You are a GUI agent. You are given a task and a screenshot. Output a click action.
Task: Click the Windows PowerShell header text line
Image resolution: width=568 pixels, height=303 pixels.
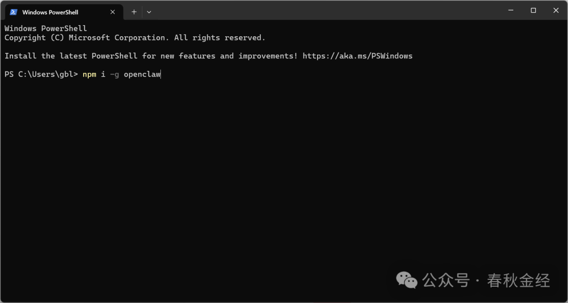46,28
